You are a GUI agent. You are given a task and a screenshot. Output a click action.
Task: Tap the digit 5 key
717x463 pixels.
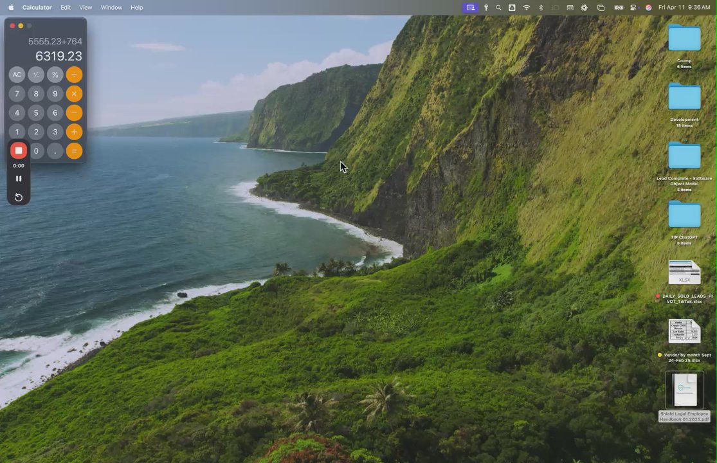click(36, 113)
